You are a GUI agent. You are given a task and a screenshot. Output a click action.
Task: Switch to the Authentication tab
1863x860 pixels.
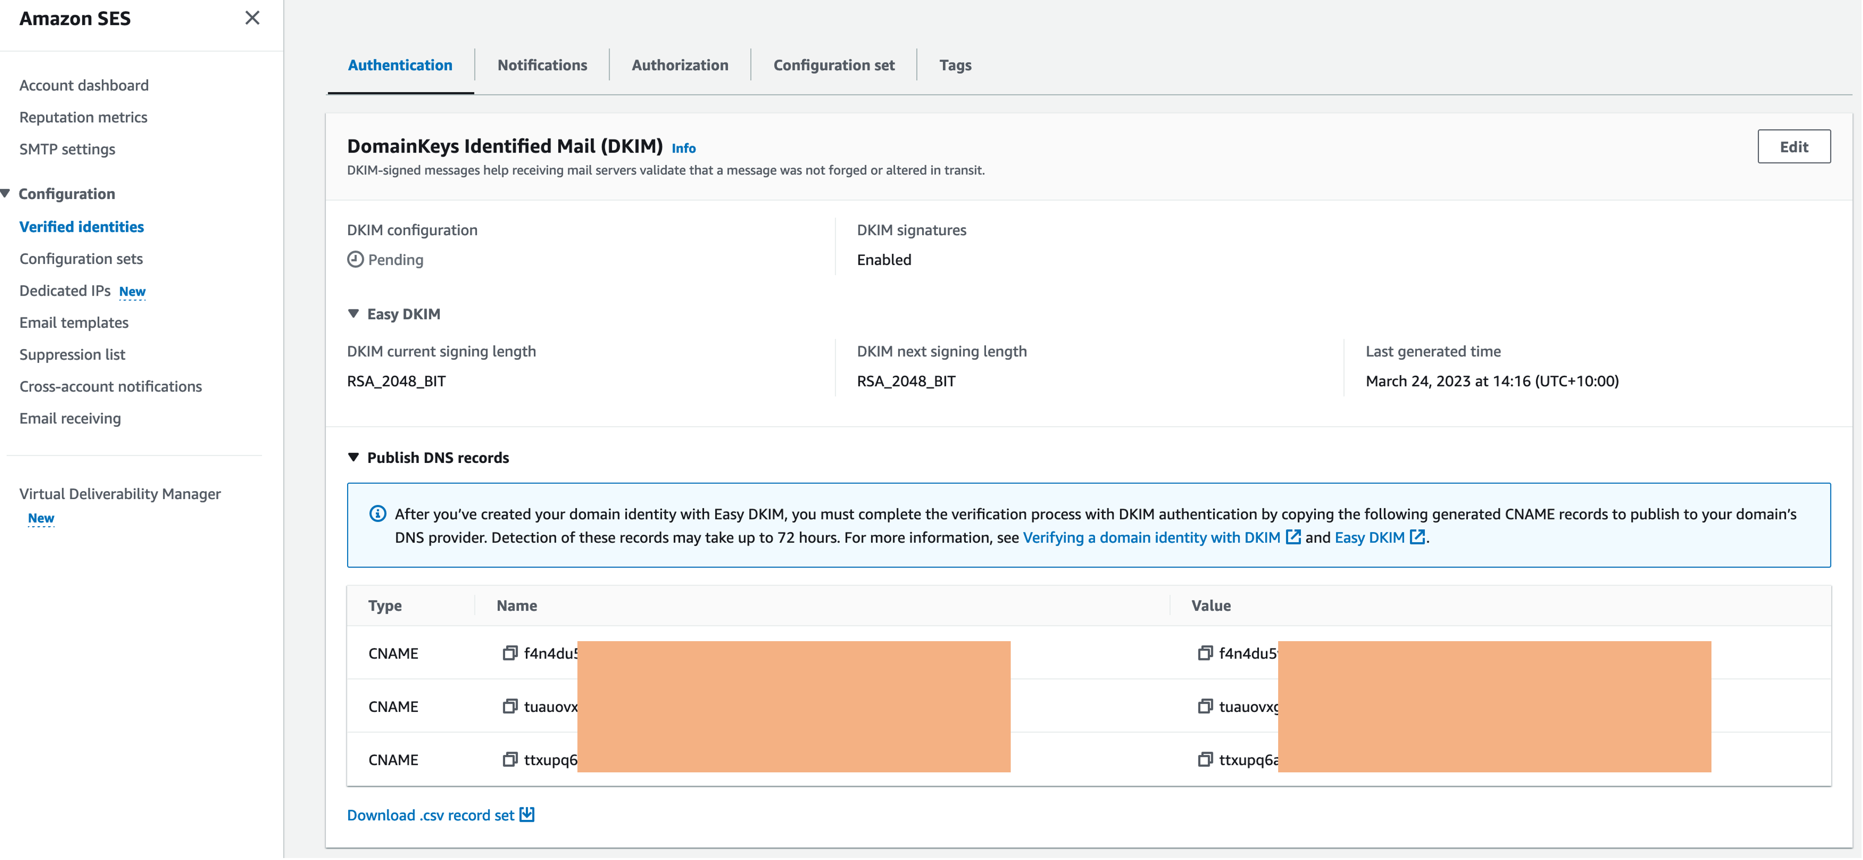click(400, 65)
